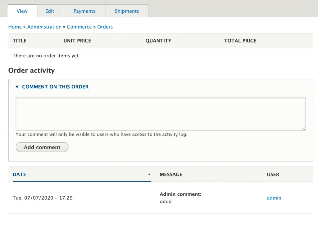This screenshot has height=235, width=318.
Task: Switch to the View tab
Action: (x=22, y=11)
